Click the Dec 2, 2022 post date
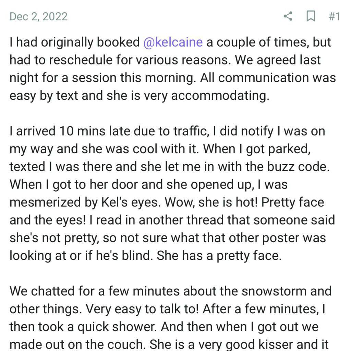This screenshot has height=351, width=351. (38, 16)
